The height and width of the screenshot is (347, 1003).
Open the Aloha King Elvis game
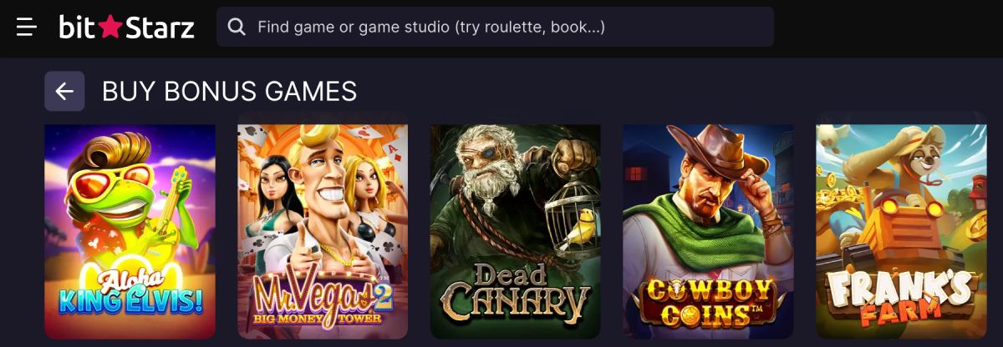(x=130, y=231)
